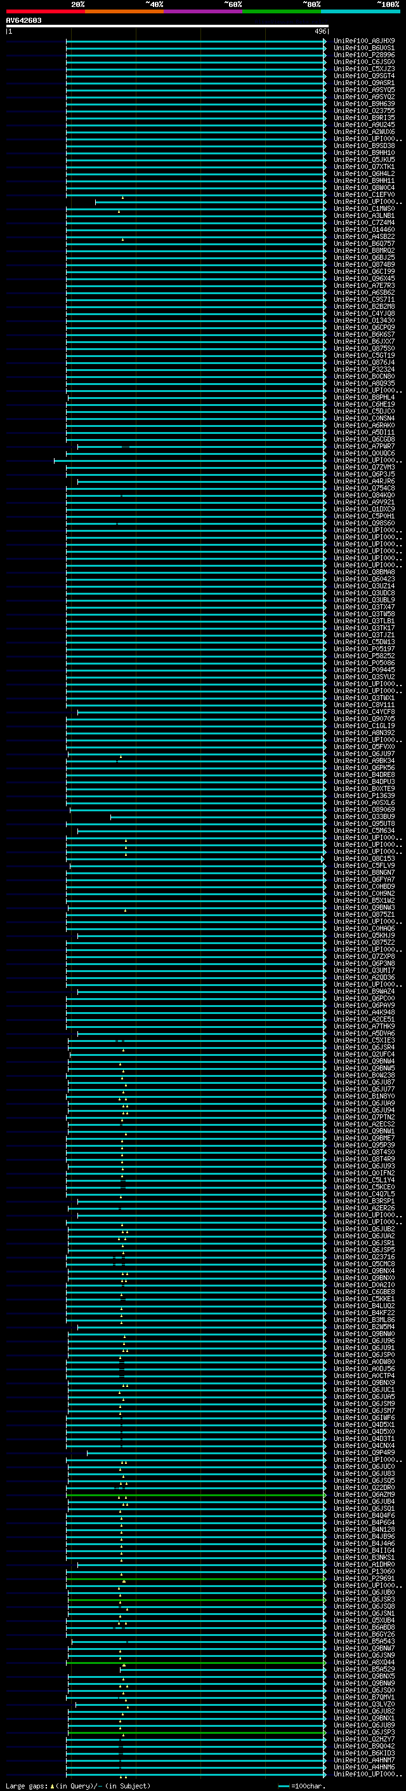Click the purple ~60% identity legend bar
The width and height of the screenshot is (406, 1791).
click(x=204, y=11)
